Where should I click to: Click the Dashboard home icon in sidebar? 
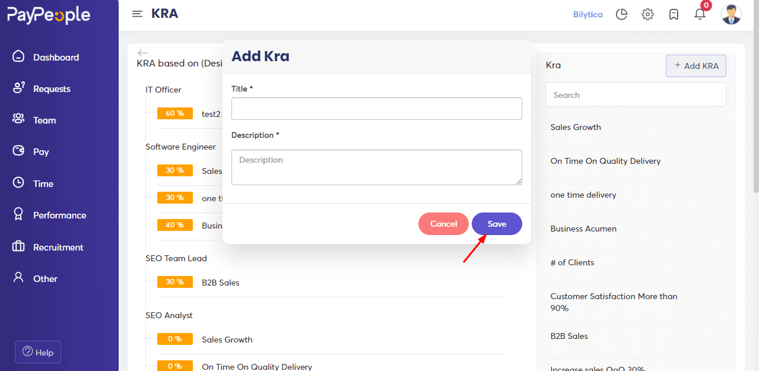tap(18, 56)
